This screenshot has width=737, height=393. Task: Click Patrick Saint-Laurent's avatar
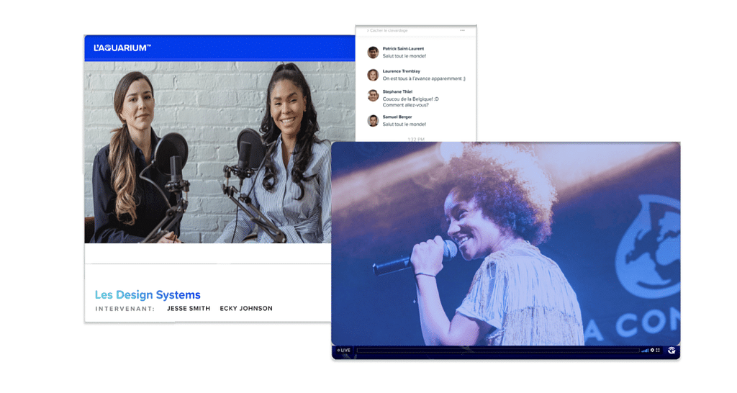pyautogui.click(x=373, y=53)
